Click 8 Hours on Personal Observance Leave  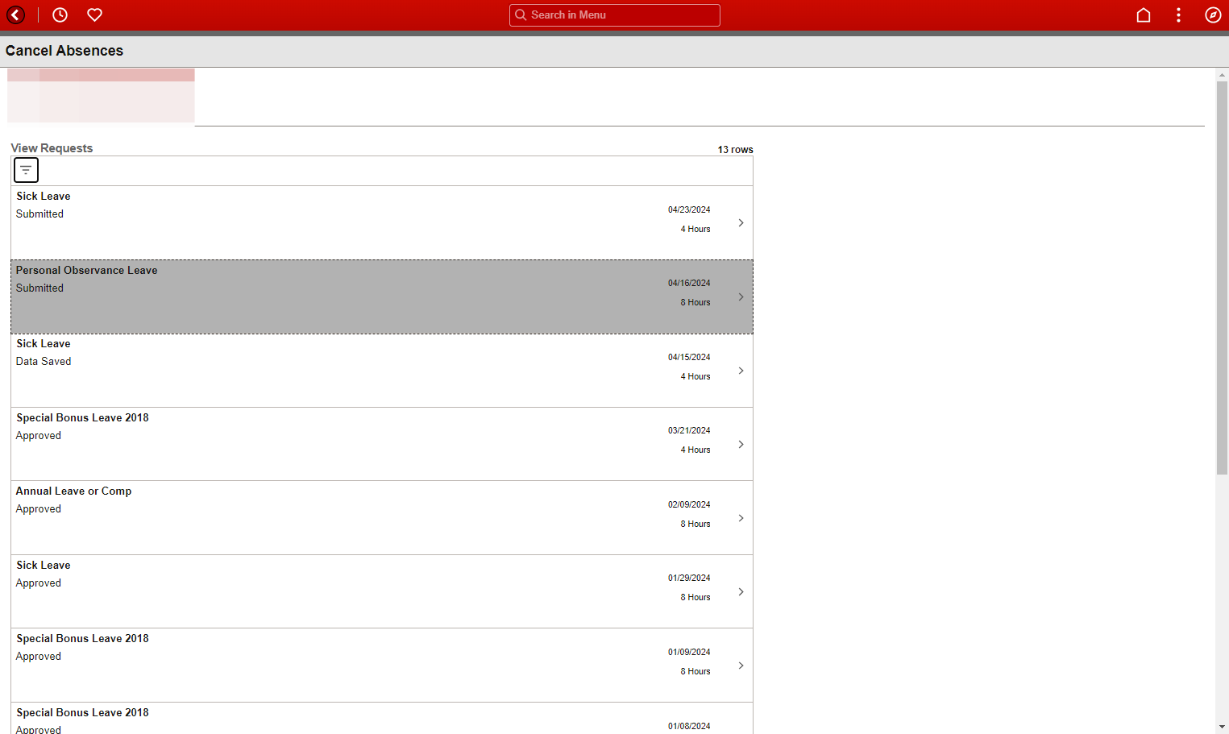pos(695,302)
